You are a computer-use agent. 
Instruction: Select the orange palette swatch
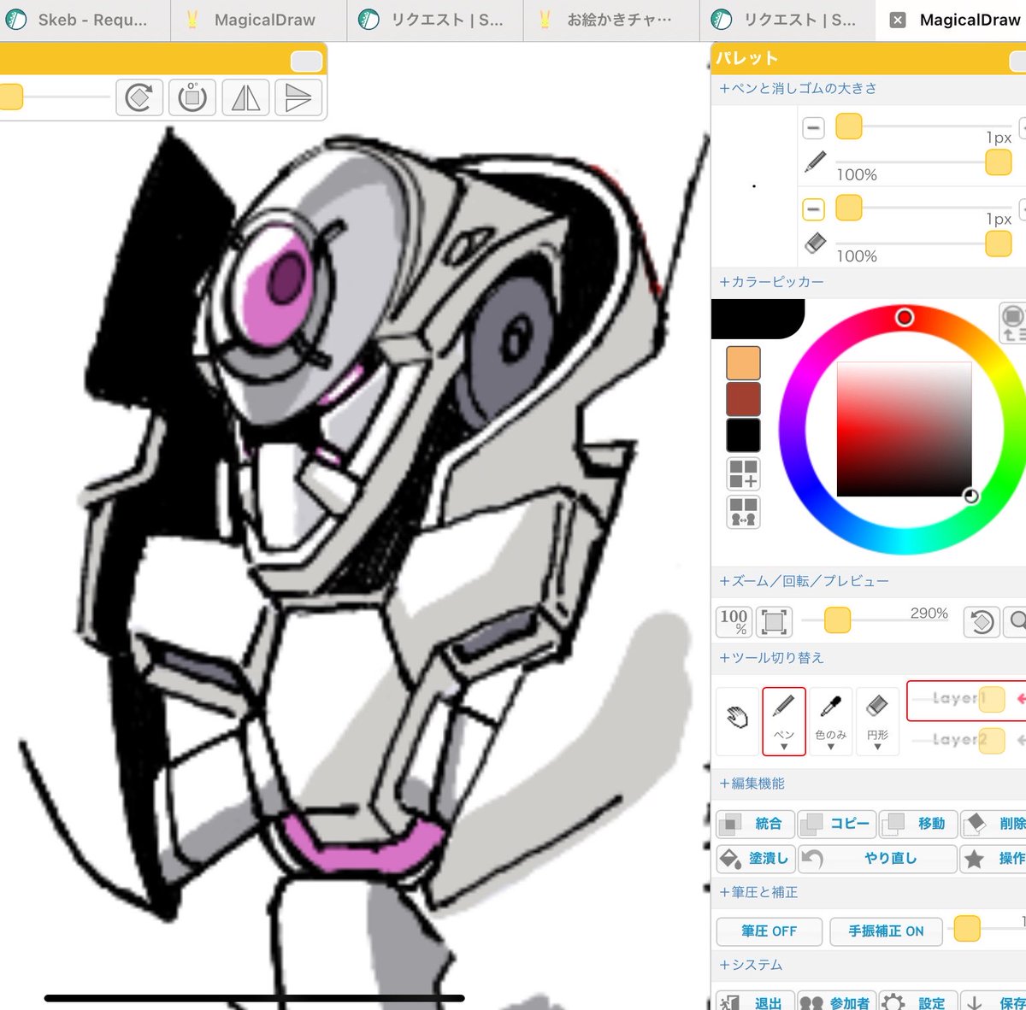pos(743,362)
